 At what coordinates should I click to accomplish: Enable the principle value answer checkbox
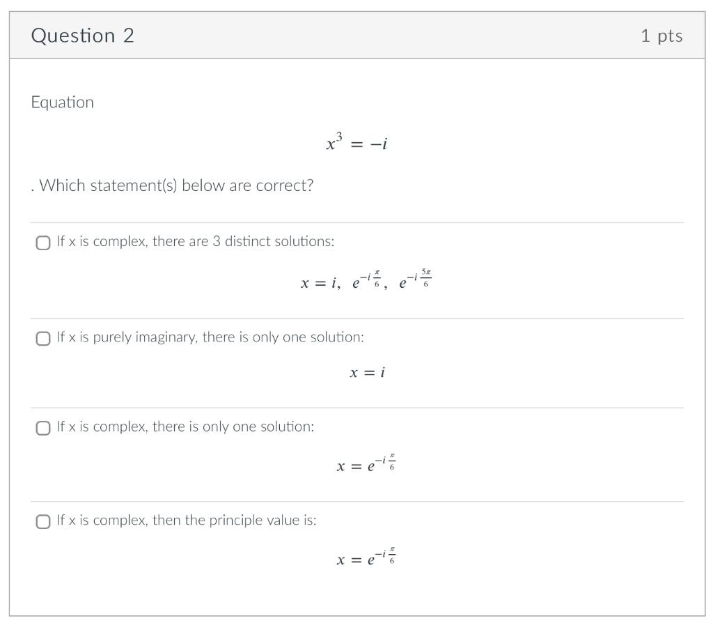click(42, 522)
